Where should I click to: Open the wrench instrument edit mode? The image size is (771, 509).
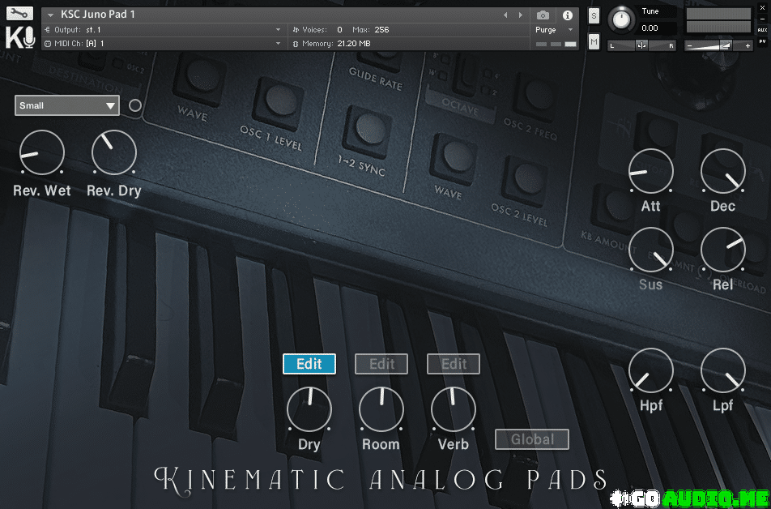19,13
